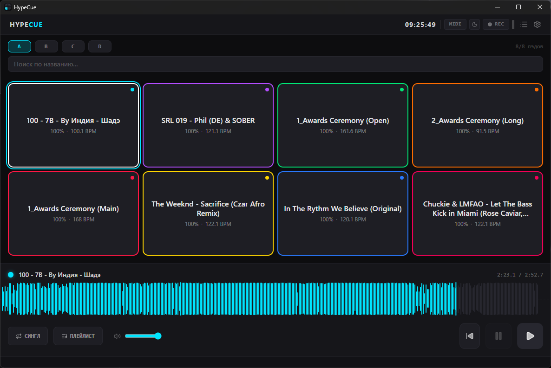
Task: Seek in the cyan waveform timeline
Action: (x=229, y=299)
